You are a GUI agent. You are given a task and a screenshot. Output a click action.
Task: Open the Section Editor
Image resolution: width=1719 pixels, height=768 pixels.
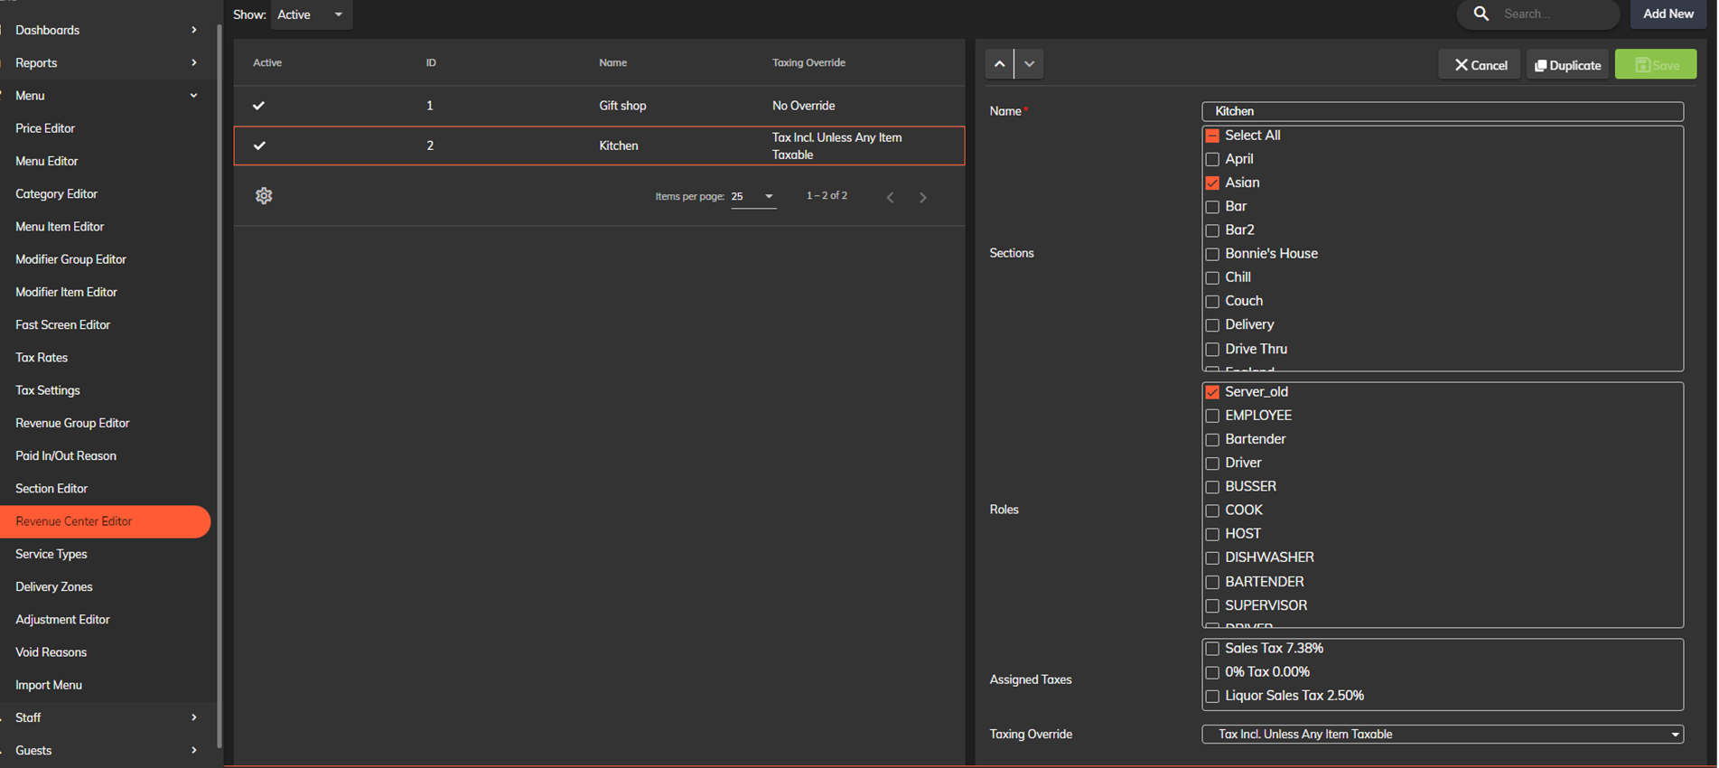51,489
